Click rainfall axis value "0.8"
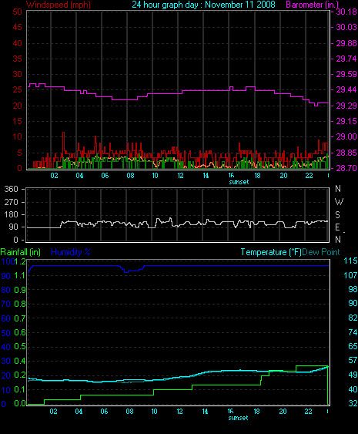Viewport: 358px width, 434px height. click(20, 304)
